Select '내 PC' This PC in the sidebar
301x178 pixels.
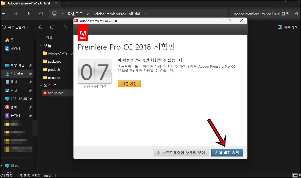[12, 166]
